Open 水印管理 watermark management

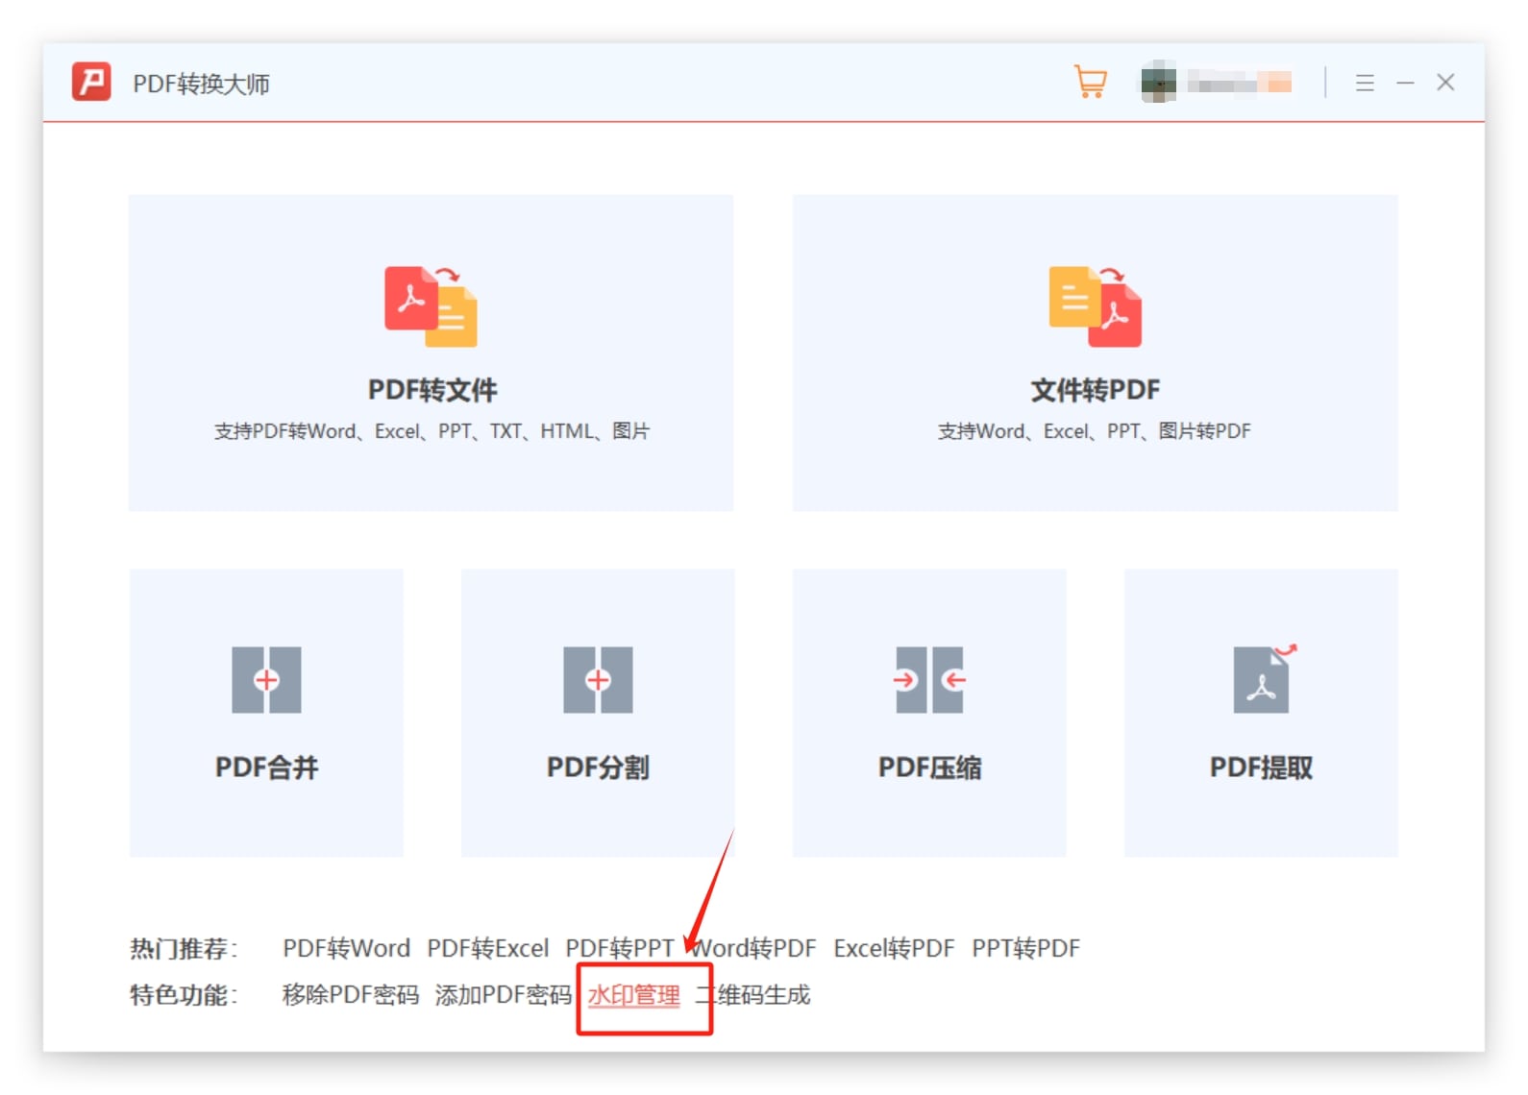(634, 995)
